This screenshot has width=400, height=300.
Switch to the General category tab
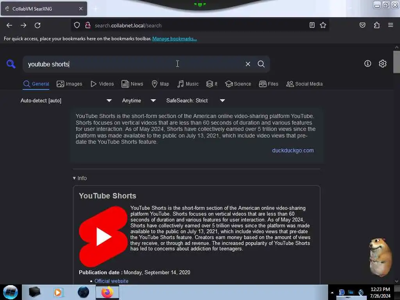(36, 84)
